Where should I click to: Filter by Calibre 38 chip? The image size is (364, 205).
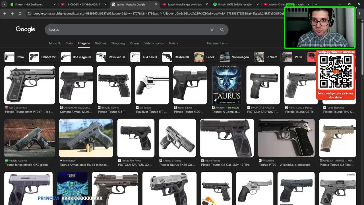177,57
